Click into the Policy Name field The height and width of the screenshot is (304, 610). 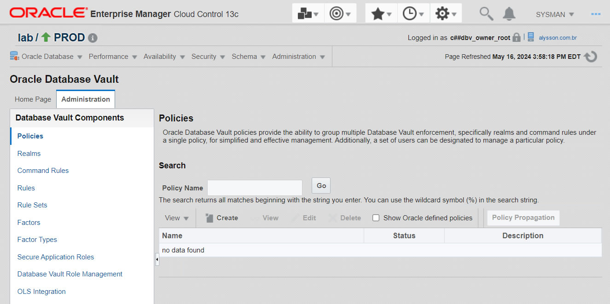pos(255,188)
